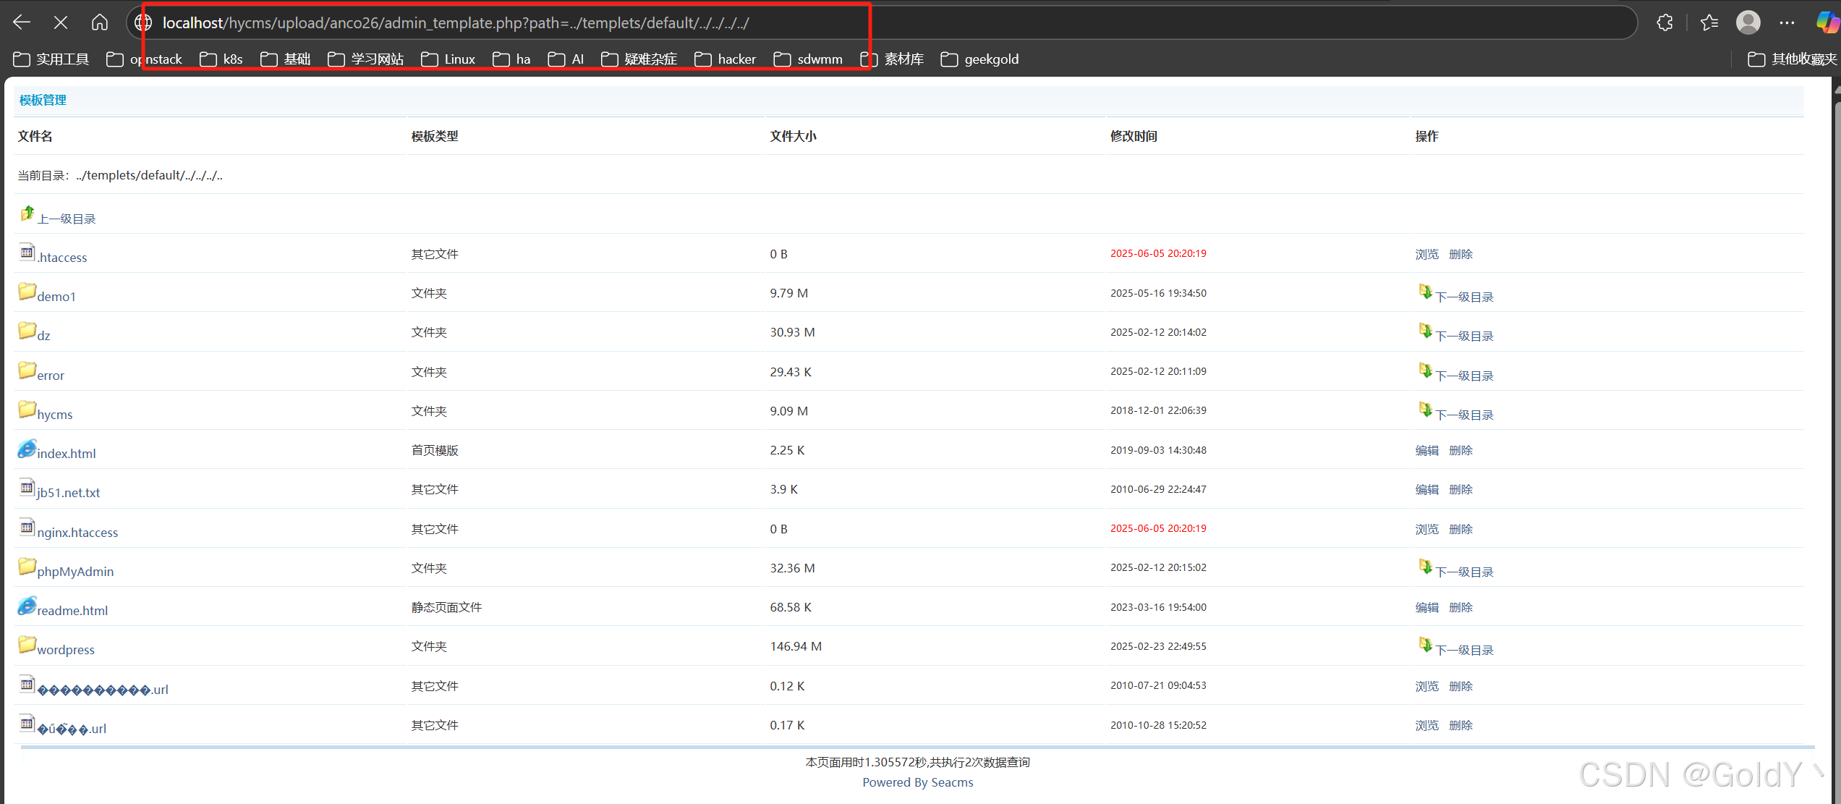This screenshot has width=1841, height=804.
Task: Select the 模板管理 header tab
Action: [43, 100]
